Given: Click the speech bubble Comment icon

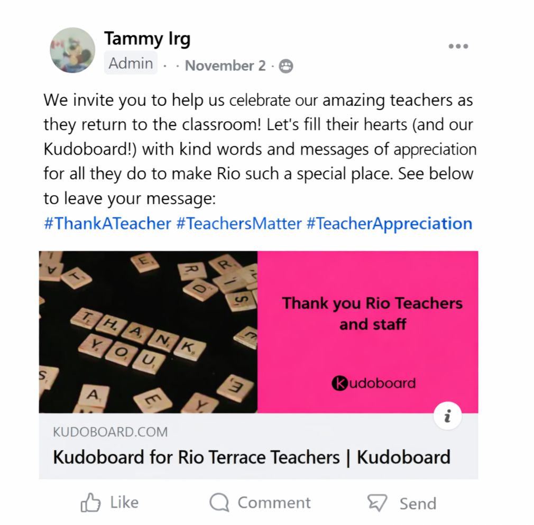Looking at the screenshot, I should [219, 502].
